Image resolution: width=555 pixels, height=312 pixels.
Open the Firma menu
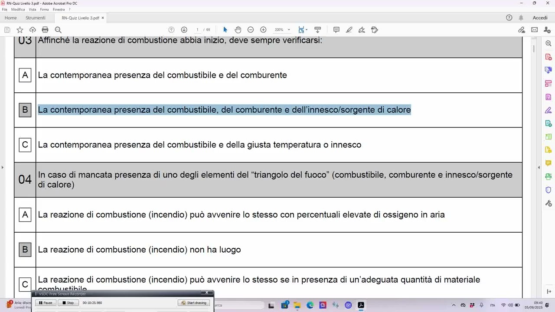[44, 9]
